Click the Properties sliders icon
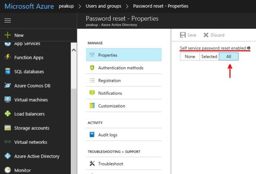 coord(92,55)
